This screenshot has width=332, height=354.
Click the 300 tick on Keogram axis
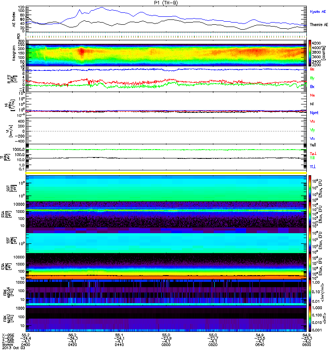pos(21,41)
